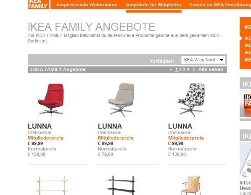The height and width of the screenshot is (195, 251).
Task: Click the first LUNNA product title
Action: point(40,126)
